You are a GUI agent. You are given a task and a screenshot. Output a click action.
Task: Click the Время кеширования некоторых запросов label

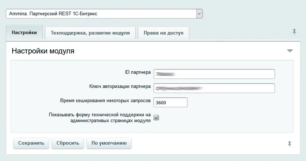[x=105, y=101]
